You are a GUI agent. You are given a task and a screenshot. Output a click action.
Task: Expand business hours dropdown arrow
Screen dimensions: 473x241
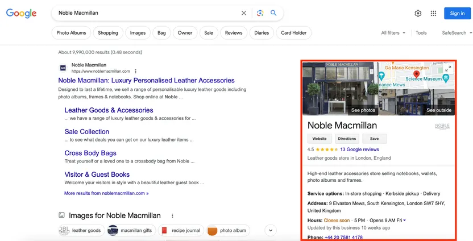coord(404,221)
